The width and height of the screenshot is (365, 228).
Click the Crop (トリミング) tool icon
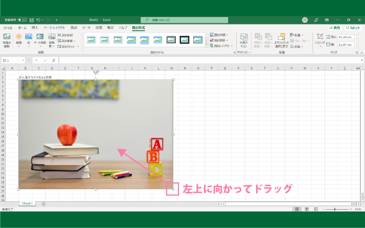320,36
